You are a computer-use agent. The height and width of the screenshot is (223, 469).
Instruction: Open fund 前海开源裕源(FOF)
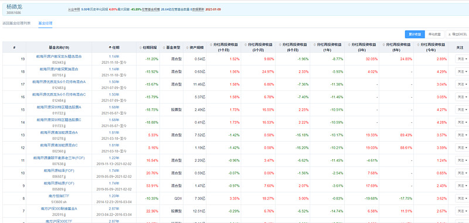point(59,183)
